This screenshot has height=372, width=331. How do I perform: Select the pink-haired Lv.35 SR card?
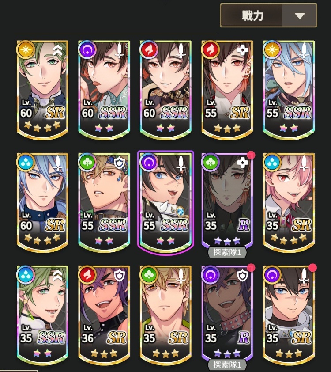click(x=289, y=203)
